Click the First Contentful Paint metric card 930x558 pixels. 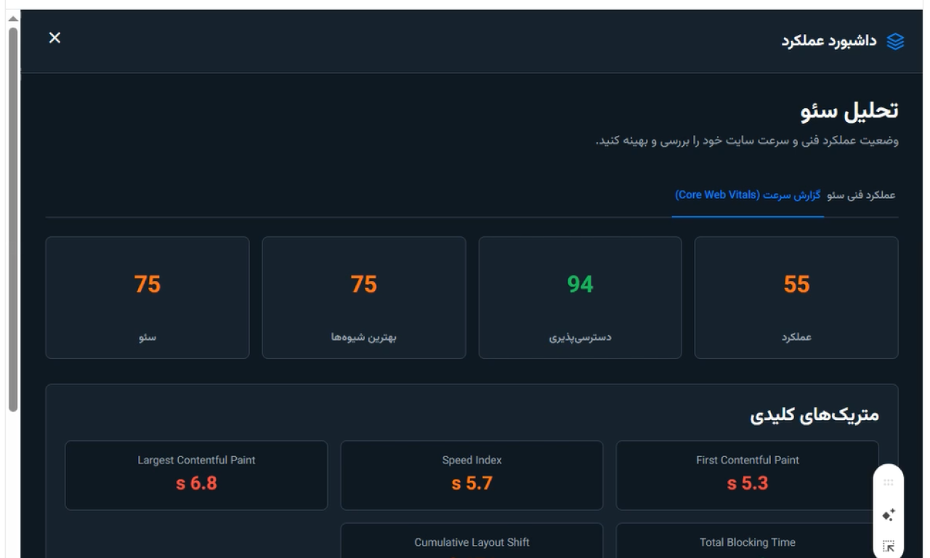click(747, 475)
